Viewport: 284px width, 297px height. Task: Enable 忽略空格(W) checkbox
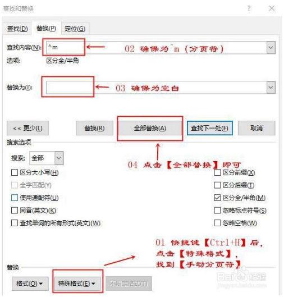tap(217, 223)
